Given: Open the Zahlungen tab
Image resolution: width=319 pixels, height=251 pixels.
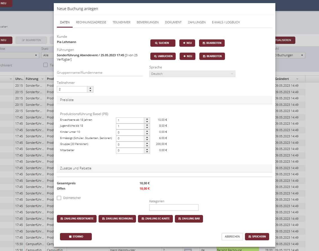Looking at the screenshot, I should [197, 22].
